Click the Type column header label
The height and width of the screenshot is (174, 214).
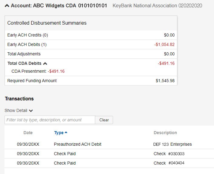(59, 133)
